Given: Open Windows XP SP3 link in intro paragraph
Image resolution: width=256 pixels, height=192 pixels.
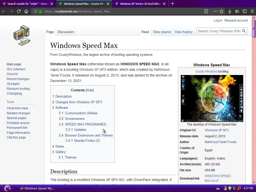Looking at the screenshot, I should pyautogui.click(x=92, y=69).
